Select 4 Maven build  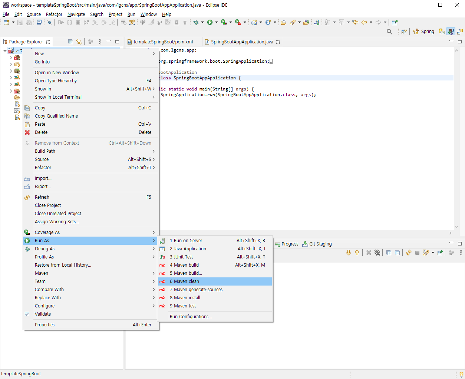[x=215, y=265]
